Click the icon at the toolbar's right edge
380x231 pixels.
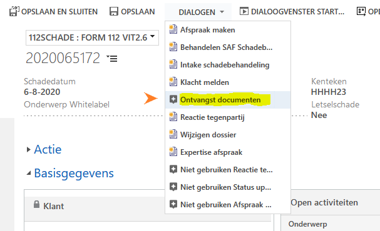tap(361, 11)
